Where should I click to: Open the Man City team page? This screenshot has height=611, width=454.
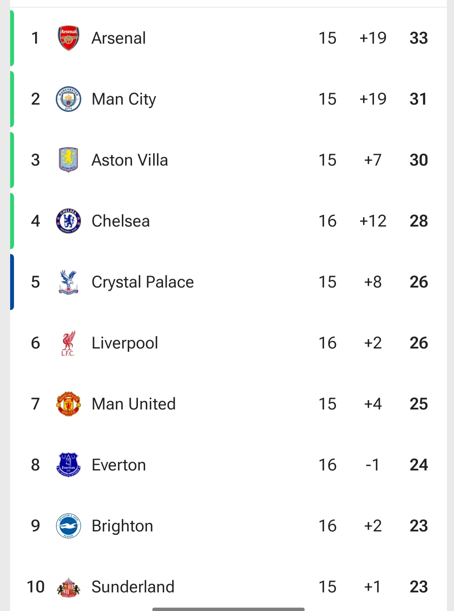point(124,99)
